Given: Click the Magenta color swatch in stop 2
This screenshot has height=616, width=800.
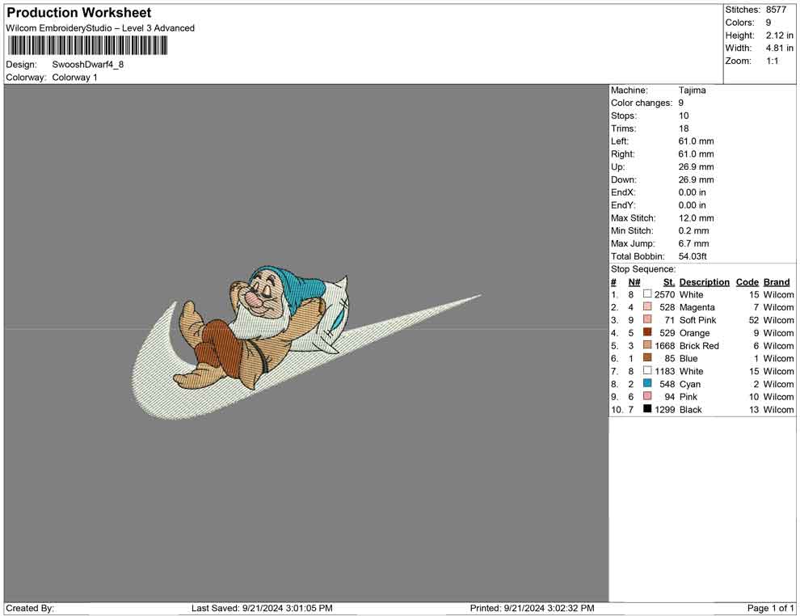Looking at the screenshot, I should [647, 306].
